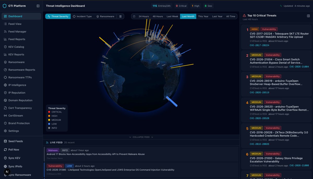This screenshot has height=179, width=313.
Task: Click the 1 High counter
Action: click(196, 6)
